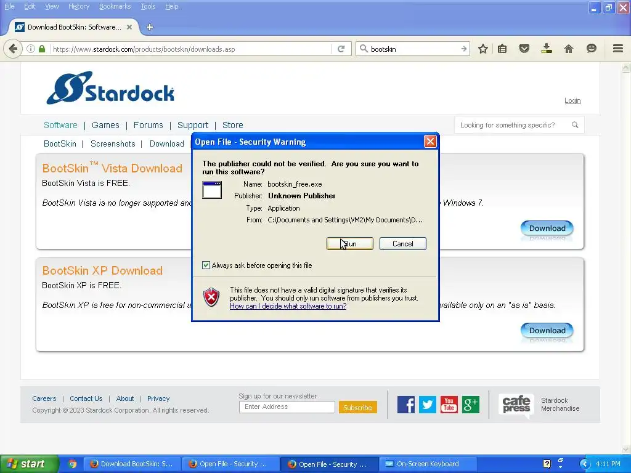Screen dimensions: 631x473
Task: Click the search arrow in bootskin search box
Action: (463, 49)
